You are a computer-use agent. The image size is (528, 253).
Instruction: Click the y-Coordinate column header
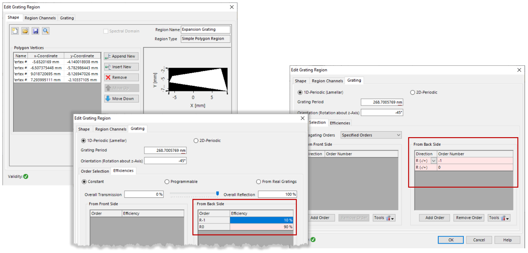[82, 56]
